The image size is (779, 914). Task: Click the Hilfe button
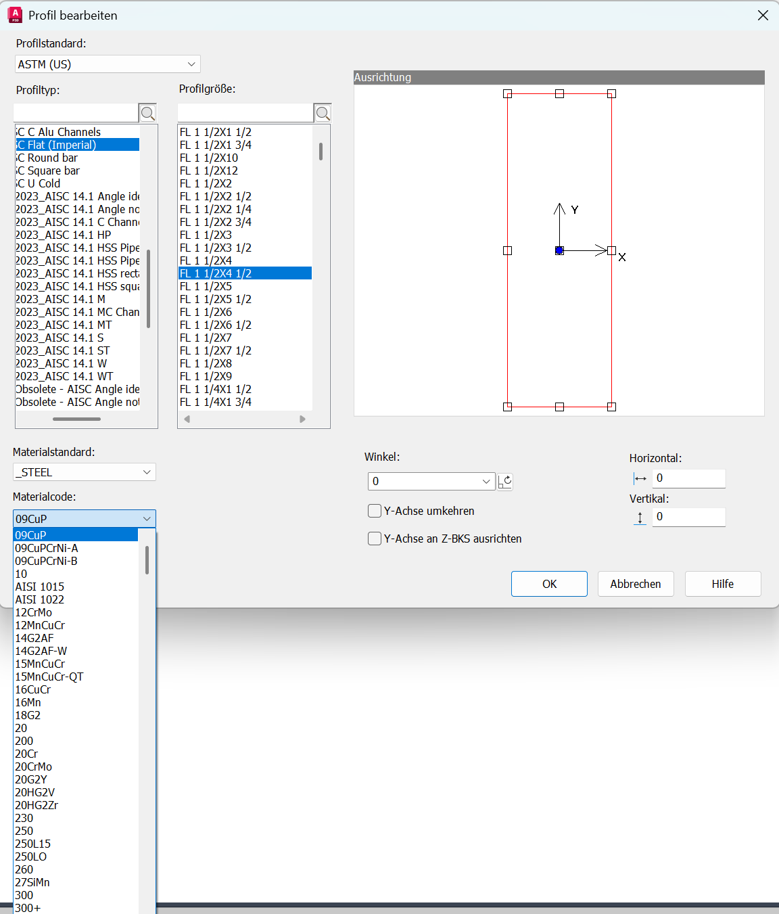click(x=723, y=584)
